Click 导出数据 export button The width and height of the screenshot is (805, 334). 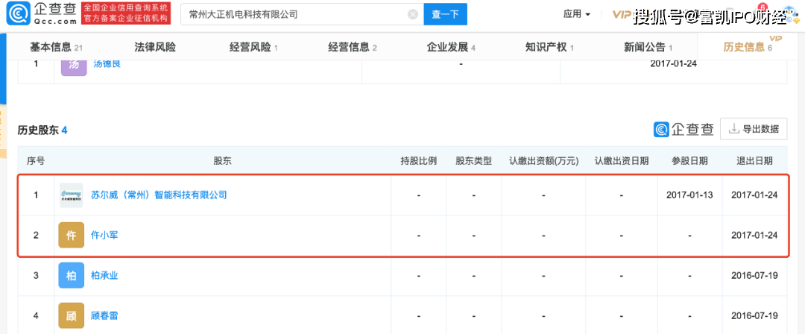754,129
